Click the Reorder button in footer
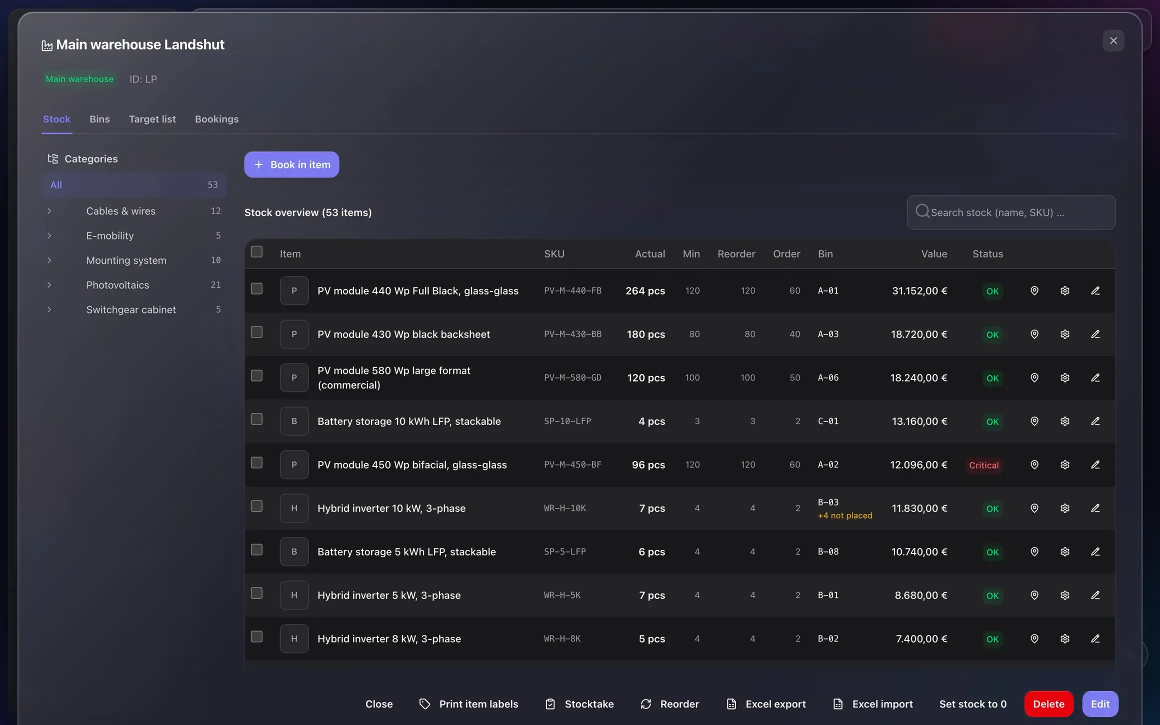The image size is (1160, 725). click(669, 704)
